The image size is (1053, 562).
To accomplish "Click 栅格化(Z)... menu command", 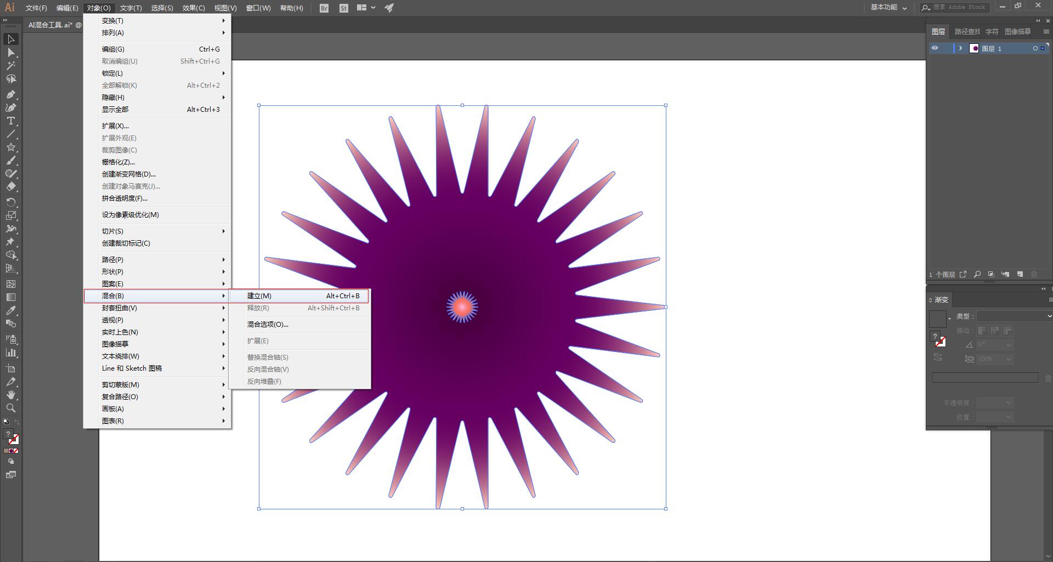I will 157,162.
